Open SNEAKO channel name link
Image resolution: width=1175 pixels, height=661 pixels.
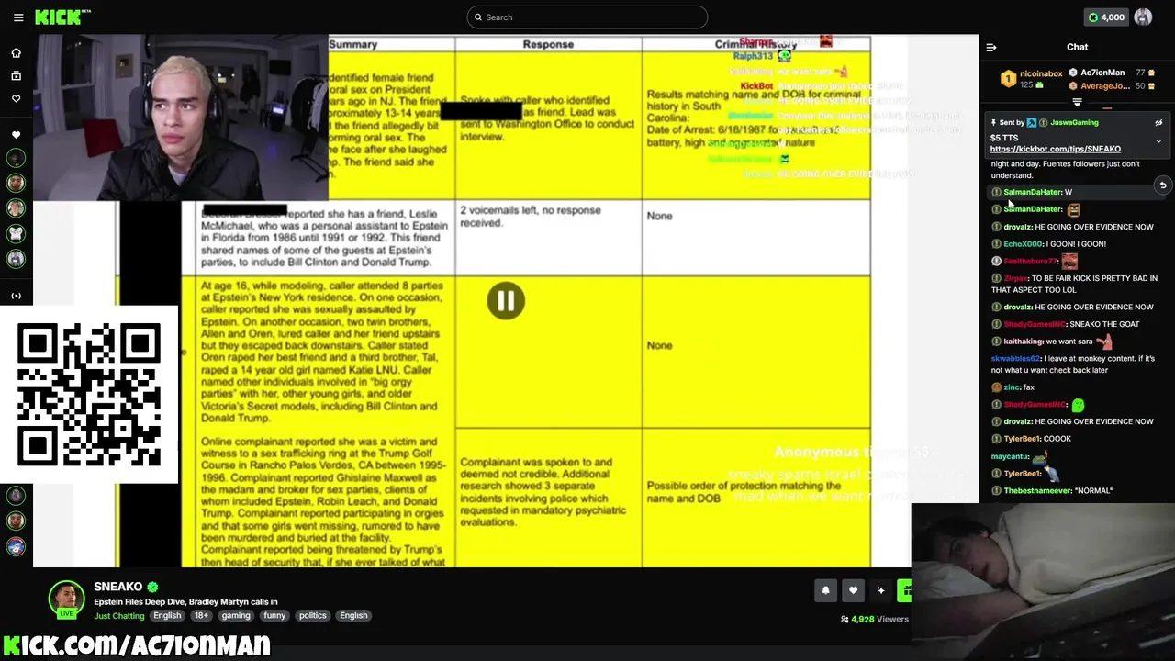[x=117, y=587]
